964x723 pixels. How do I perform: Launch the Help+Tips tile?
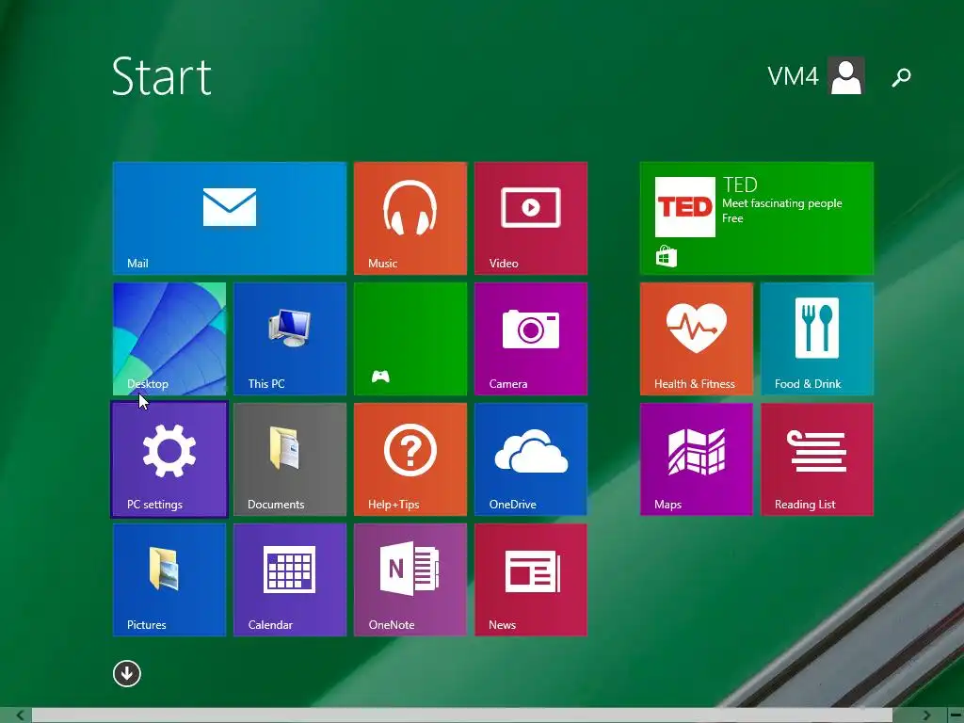tap(410, 459)
